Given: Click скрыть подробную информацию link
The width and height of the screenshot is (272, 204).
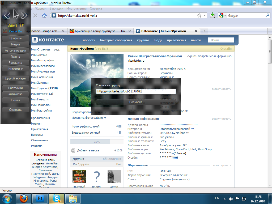Looking at the screenshot, I should [x=209, y=56].
